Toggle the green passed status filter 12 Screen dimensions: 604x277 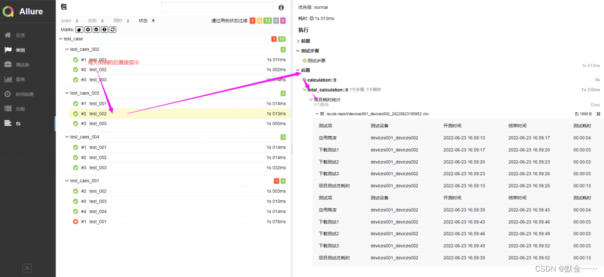[x=267, y=21]
